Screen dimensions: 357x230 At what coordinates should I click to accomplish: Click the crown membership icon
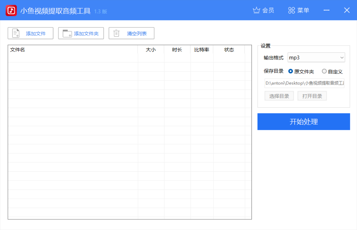256,10
